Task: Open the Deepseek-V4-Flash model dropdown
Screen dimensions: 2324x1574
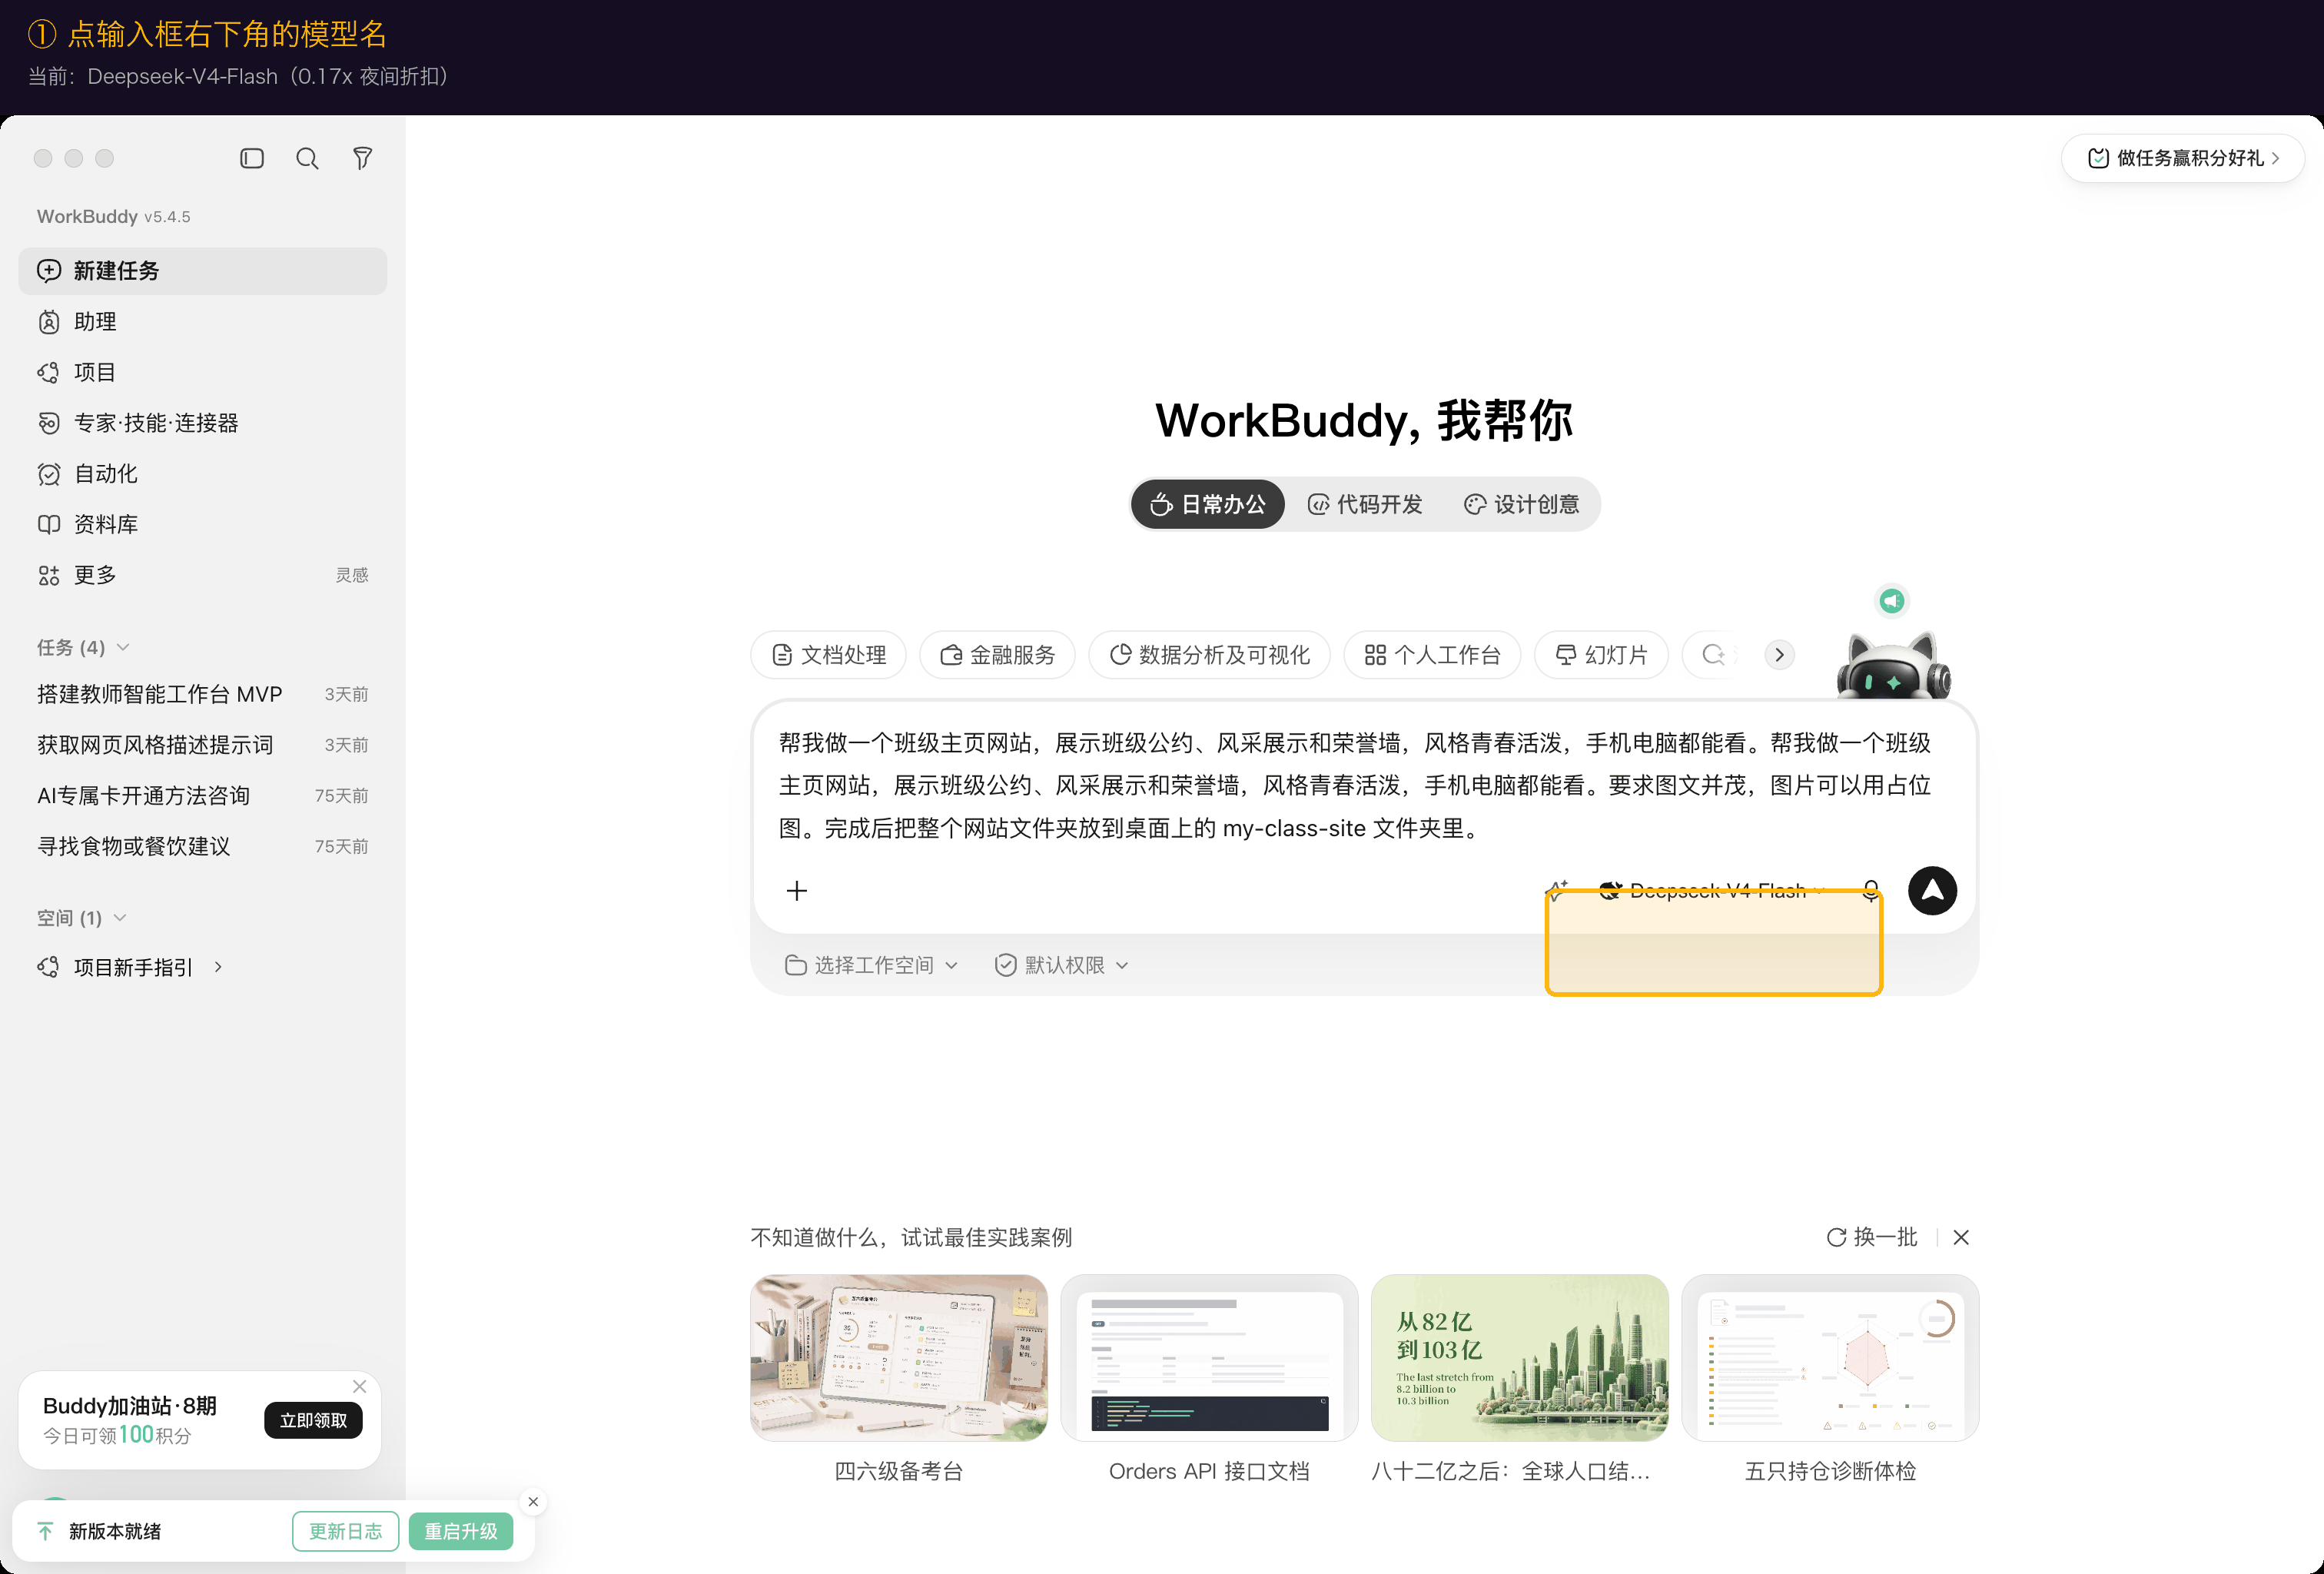Action: point(1712,890)
